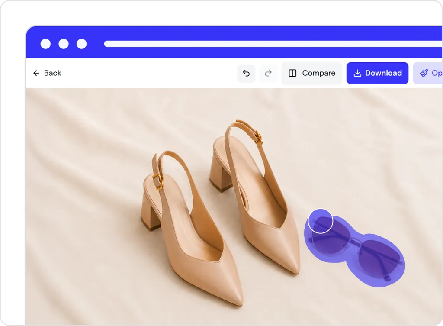Click the gold buckle on left shoe
The width and height of the screenshot is (443, 326).
pyautogui.click(x=157, y=181)
